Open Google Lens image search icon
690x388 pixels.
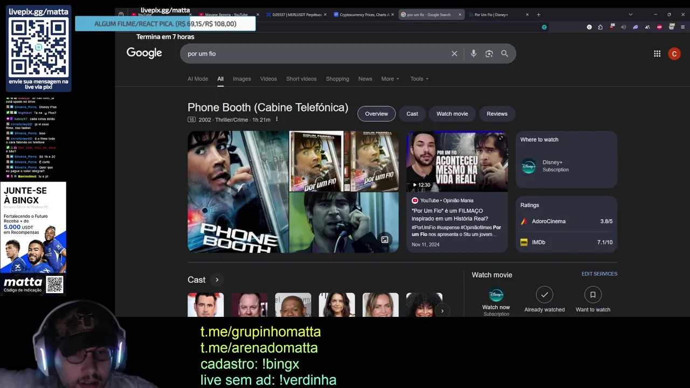(489, 53)
